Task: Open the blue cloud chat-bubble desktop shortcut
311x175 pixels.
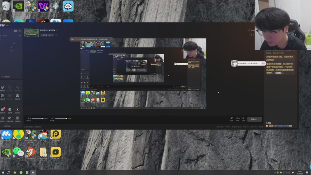Action: [x=68, y=6]
